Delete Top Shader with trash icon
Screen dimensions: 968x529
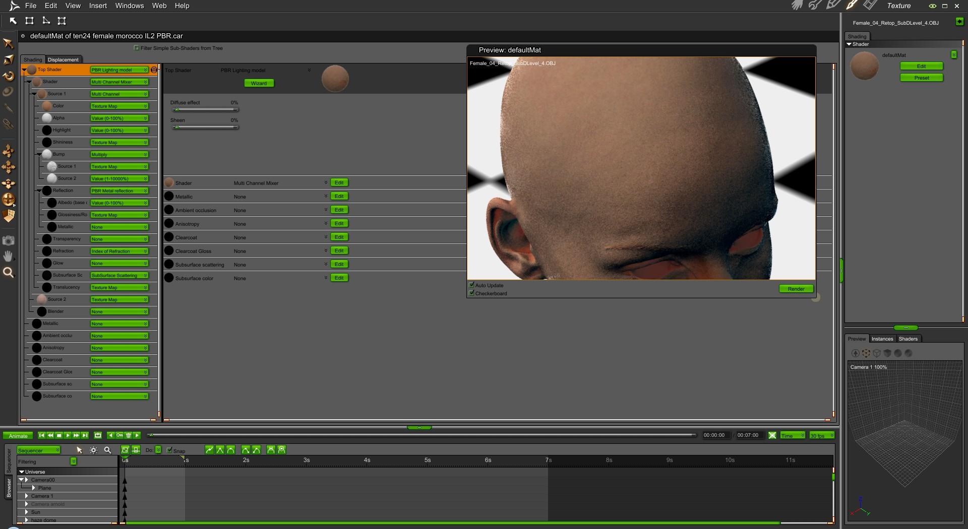click(x=154, y=70)
